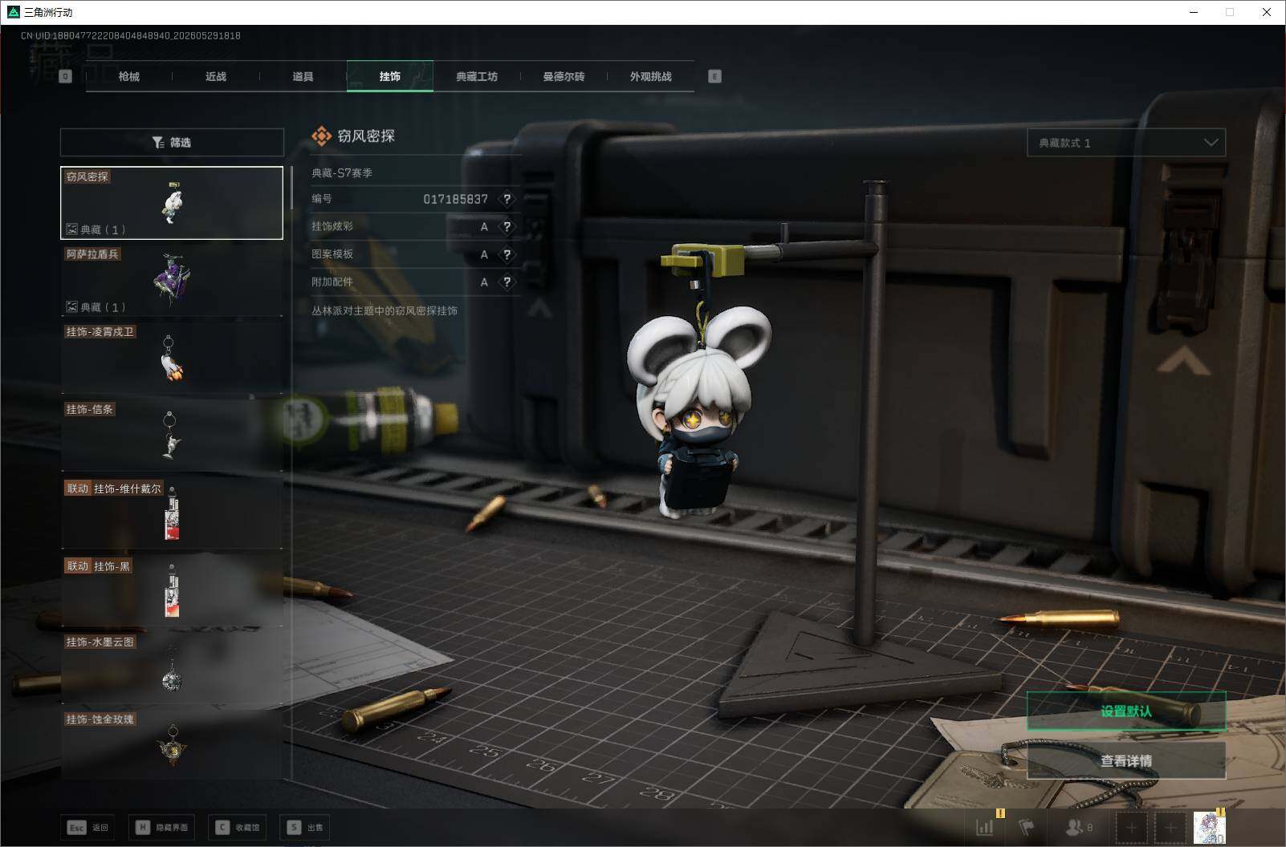
Task: Click the flag icon in bottom bar
Action: click(x=1026, y=827)
